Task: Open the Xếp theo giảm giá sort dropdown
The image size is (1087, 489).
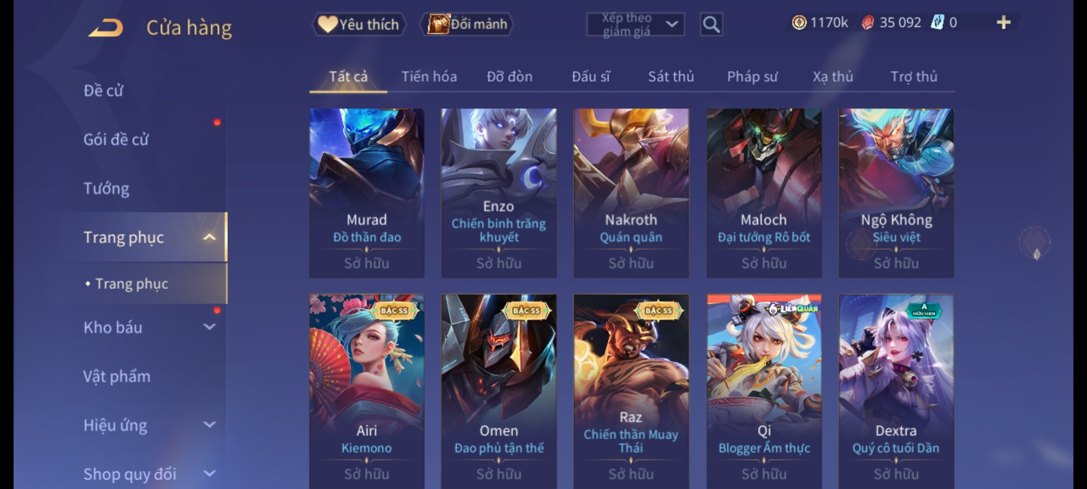Action: (x=635, y=24)
